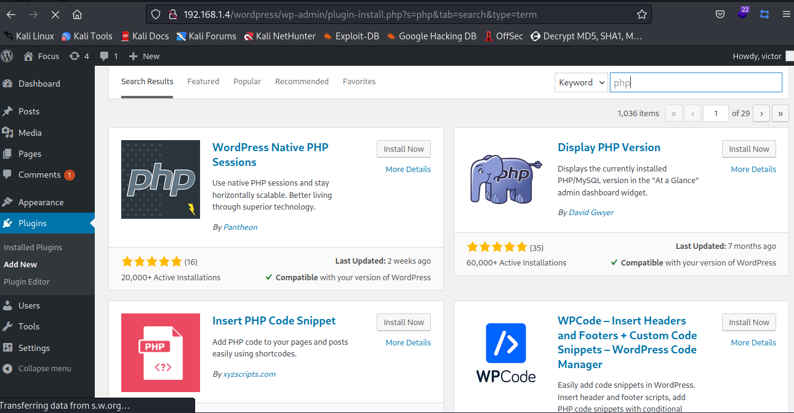Switch to the Recommended tab

coord(302,81)
